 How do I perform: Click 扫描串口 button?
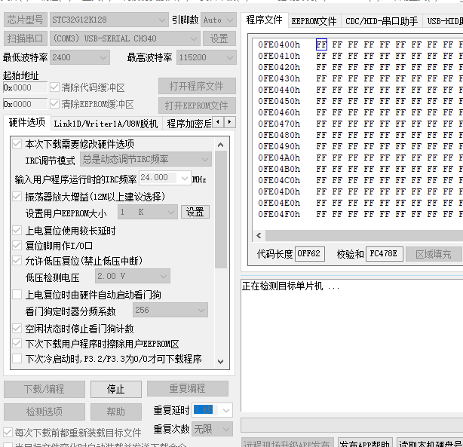click(26, 38)
